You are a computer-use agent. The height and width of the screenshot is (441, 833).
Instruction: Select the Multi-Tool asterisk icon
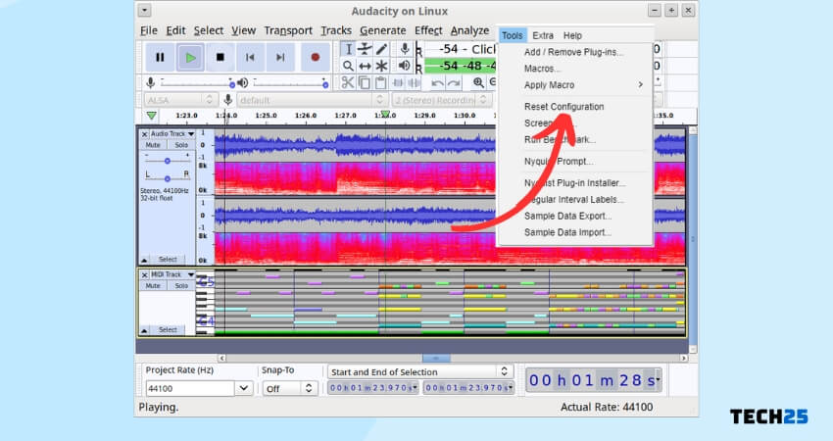[381, 66]
